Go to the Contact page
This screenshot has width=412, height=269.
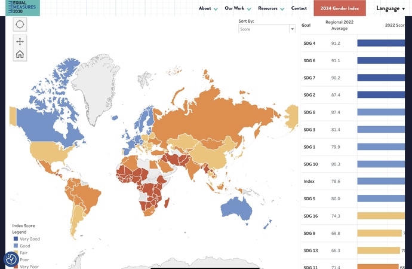299,8
